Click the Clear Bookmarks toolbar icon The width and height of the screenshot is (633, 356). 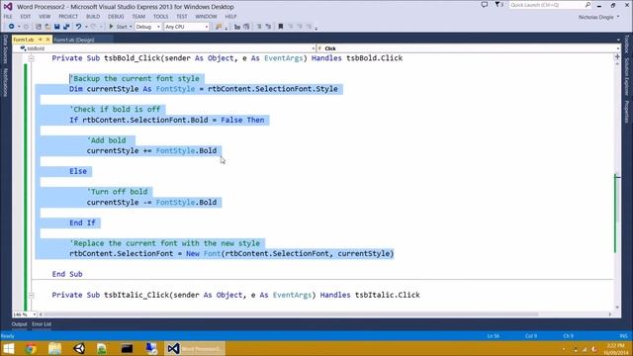point(310,27)
